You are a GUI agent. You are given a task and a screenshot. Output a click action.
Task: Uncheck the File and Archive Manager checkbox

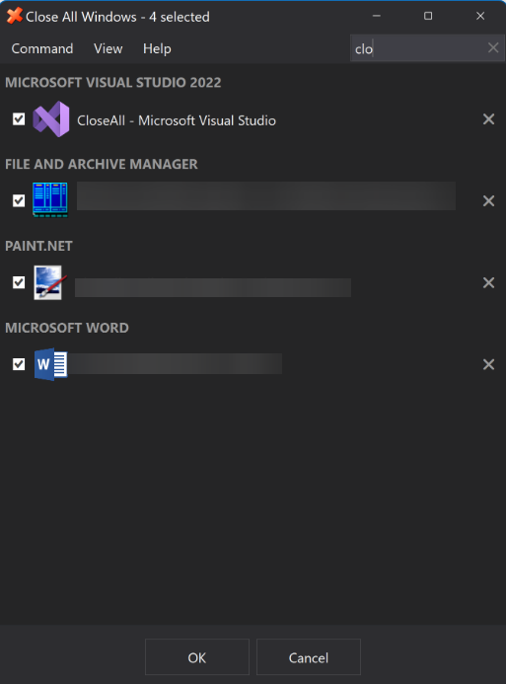19,200
